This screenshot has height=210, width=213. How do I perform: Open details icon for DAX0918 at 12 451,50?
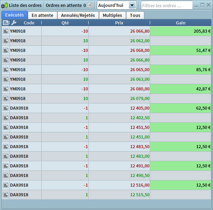5,128
